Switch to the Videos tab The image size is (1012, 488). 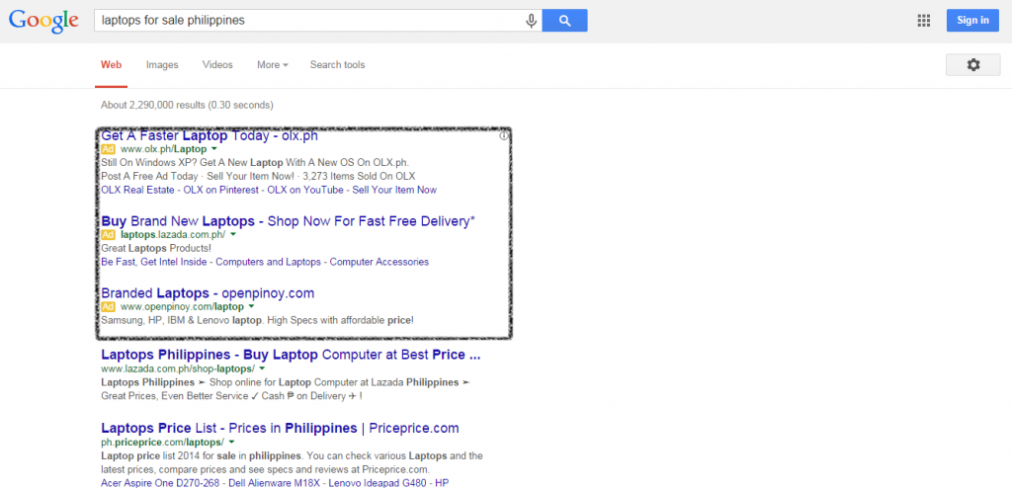[217, 64]
